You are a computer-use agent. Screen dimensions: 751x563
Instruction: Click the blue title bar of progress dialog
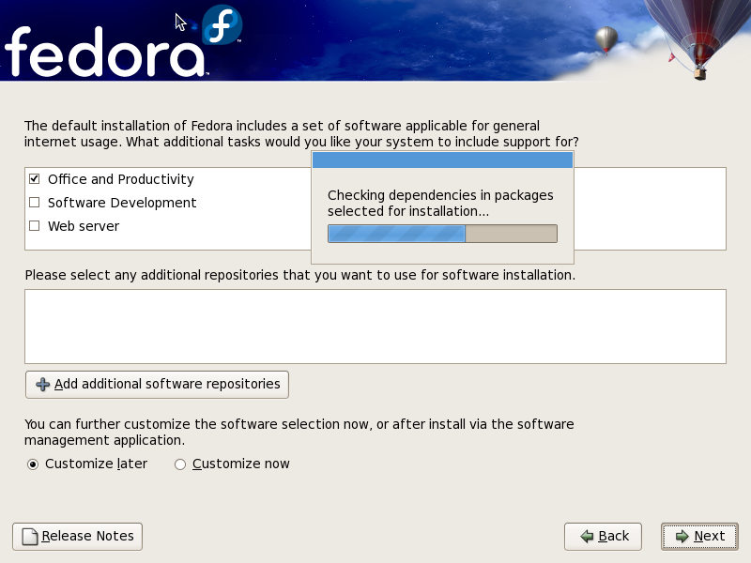442,160
